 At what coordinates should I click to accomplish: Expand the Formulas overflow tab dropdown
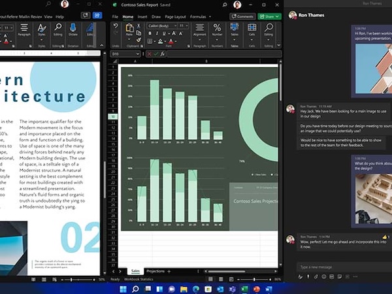(210, 16)
